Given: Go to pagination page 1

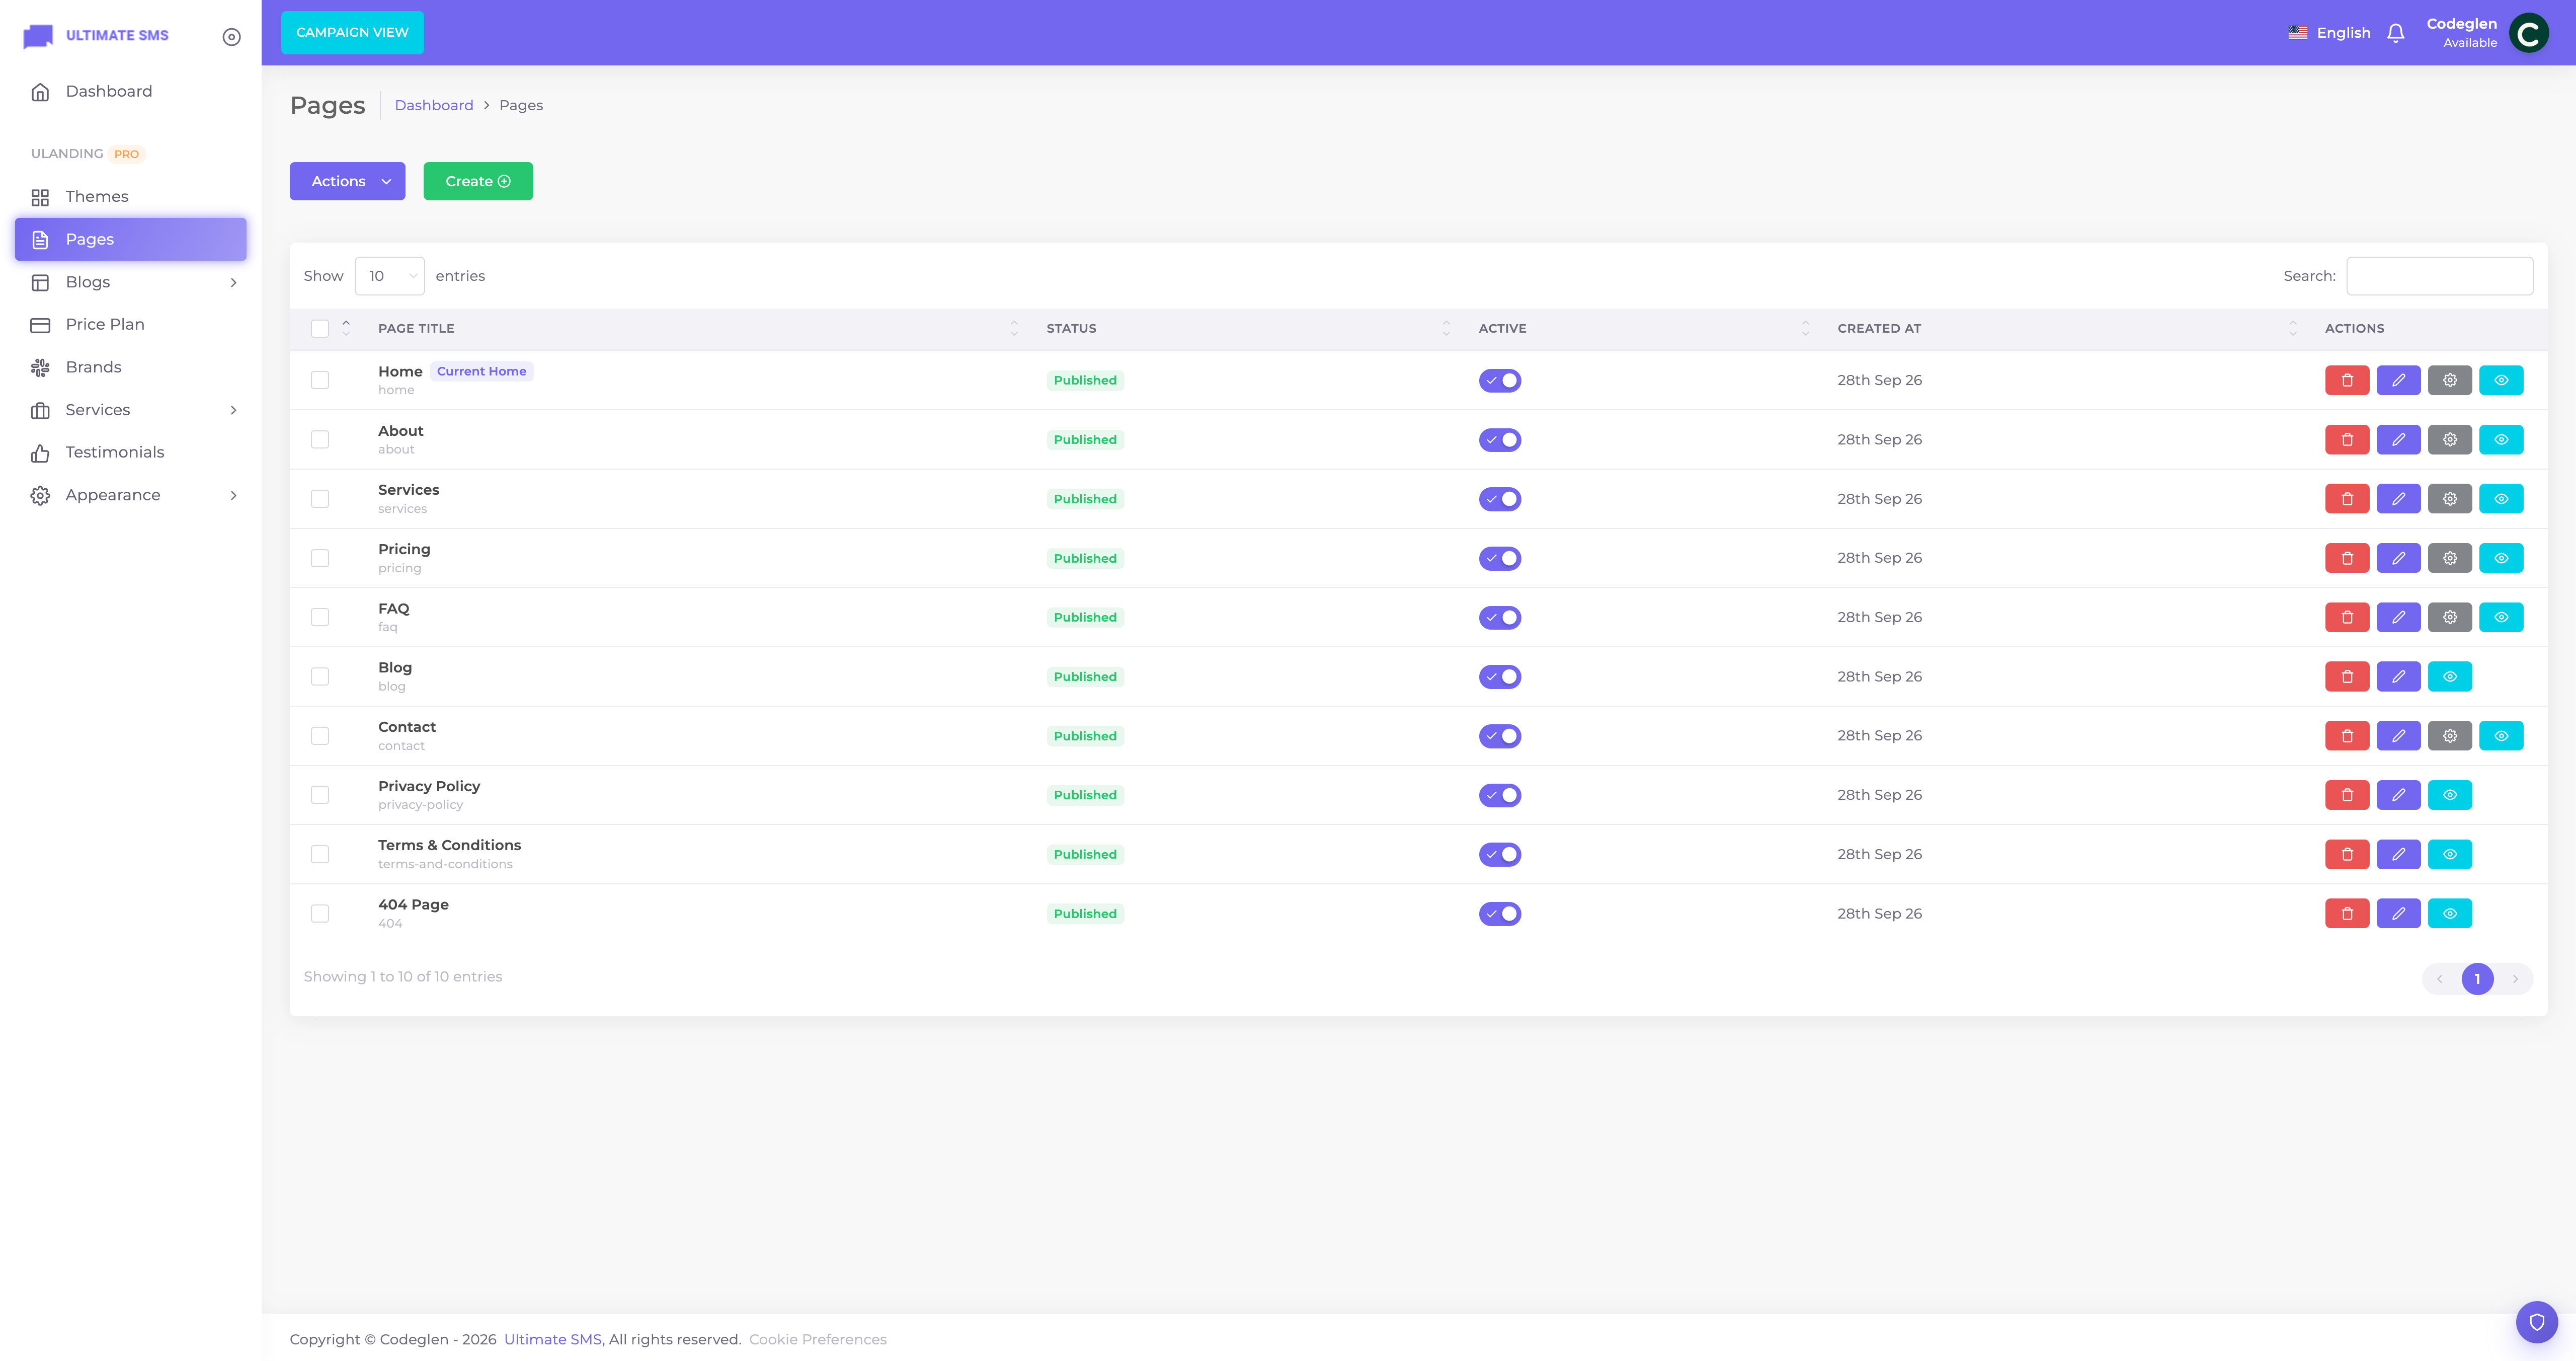Looking at the screenshot, I should 2477,978.
